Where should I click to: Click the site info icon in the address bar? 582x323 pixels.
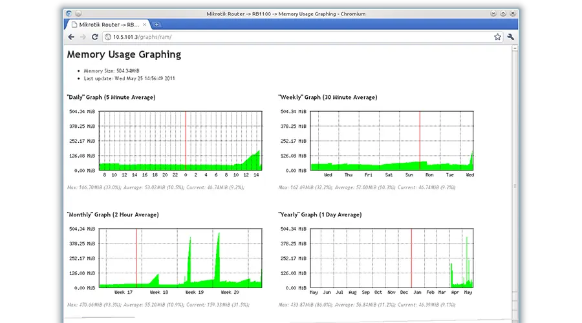point(107,37)
